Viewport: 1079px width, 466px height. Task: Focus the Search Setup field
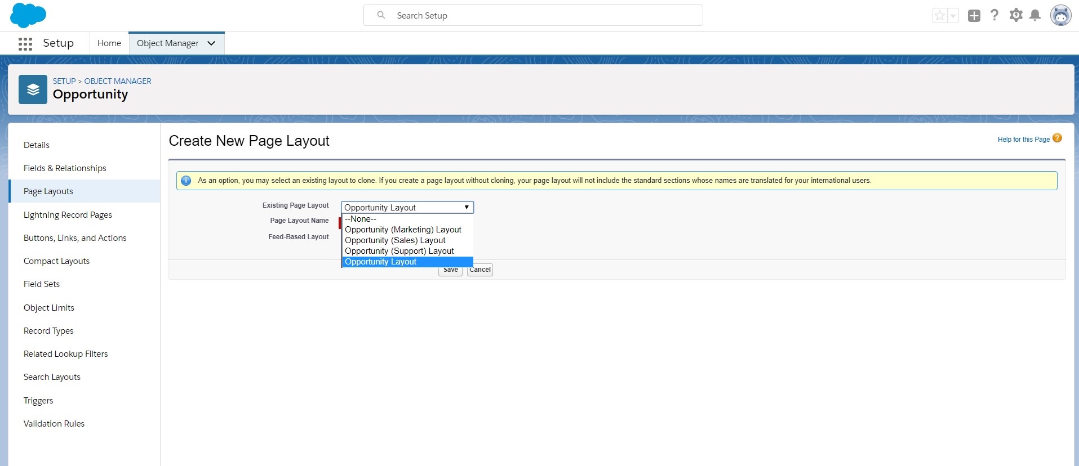pyautogui.click(x=533, y=15)
